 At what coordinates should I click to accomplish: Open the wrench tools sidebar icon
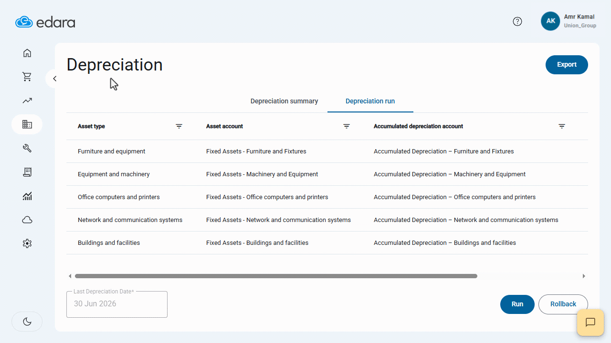(27, 148)
